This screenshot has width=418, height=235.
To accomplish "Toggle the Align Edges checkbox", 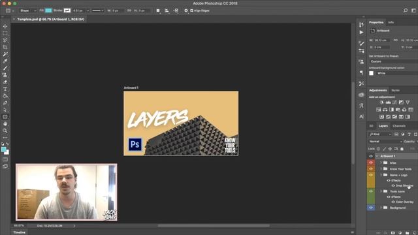I will pos(191,10).
